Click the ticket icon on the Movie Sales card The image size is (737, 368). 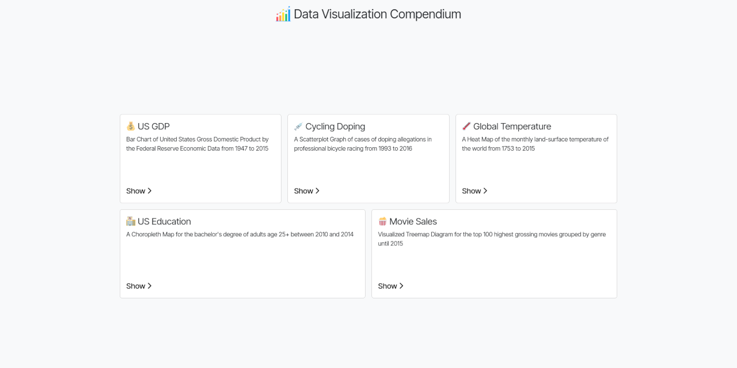(x=381, y=221)
